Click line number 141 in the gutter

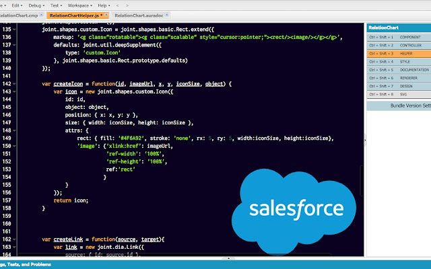[x=7, y=76]
